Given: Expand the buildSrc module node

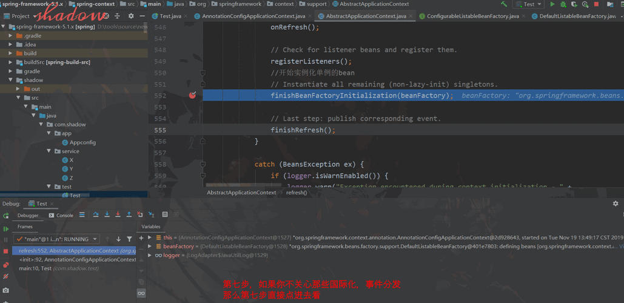Looking at the screenshot, I should click(x=10, y=62).
